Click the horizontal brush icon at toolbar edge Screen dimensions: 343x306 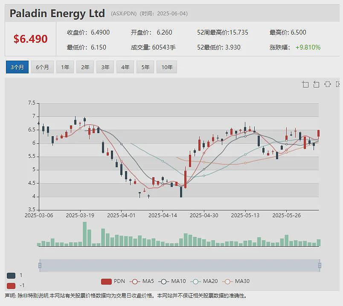point(338,84)
